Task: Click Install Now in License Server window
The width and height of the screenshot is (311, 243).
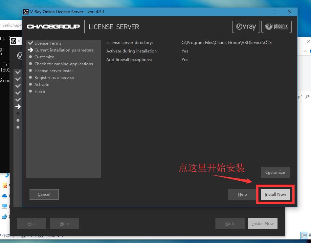Action: click(275, 194)
